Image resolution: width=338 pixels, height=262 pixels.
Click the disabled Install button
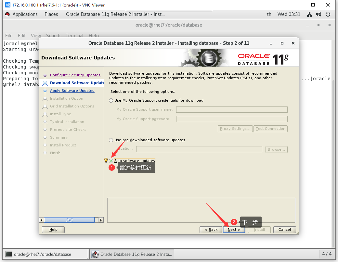[x=259, y=230]
